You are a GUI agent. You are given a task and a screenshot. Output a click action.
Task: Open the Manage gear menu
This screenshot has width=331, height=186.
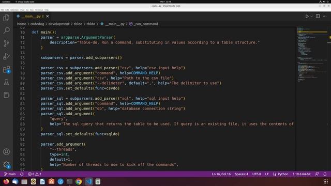(6, 164)
